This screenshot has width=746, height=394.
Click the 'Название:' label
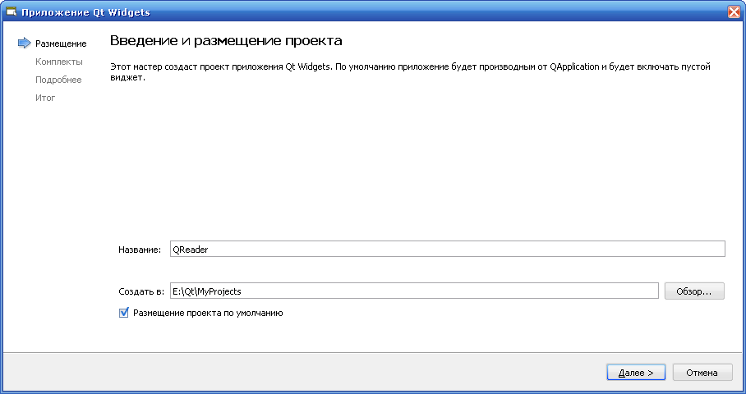click(x=140, y=250)
